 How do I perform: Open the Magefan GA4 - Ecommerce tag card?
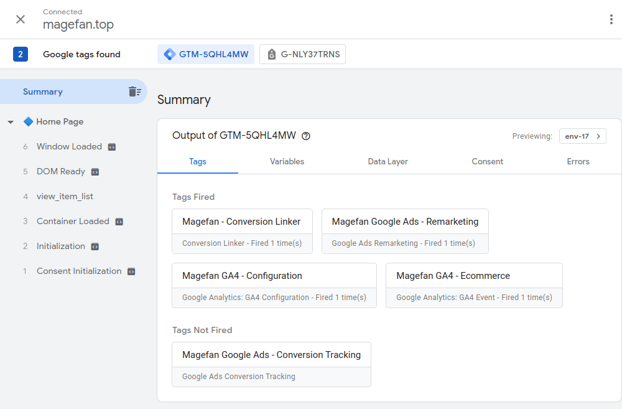474,286
